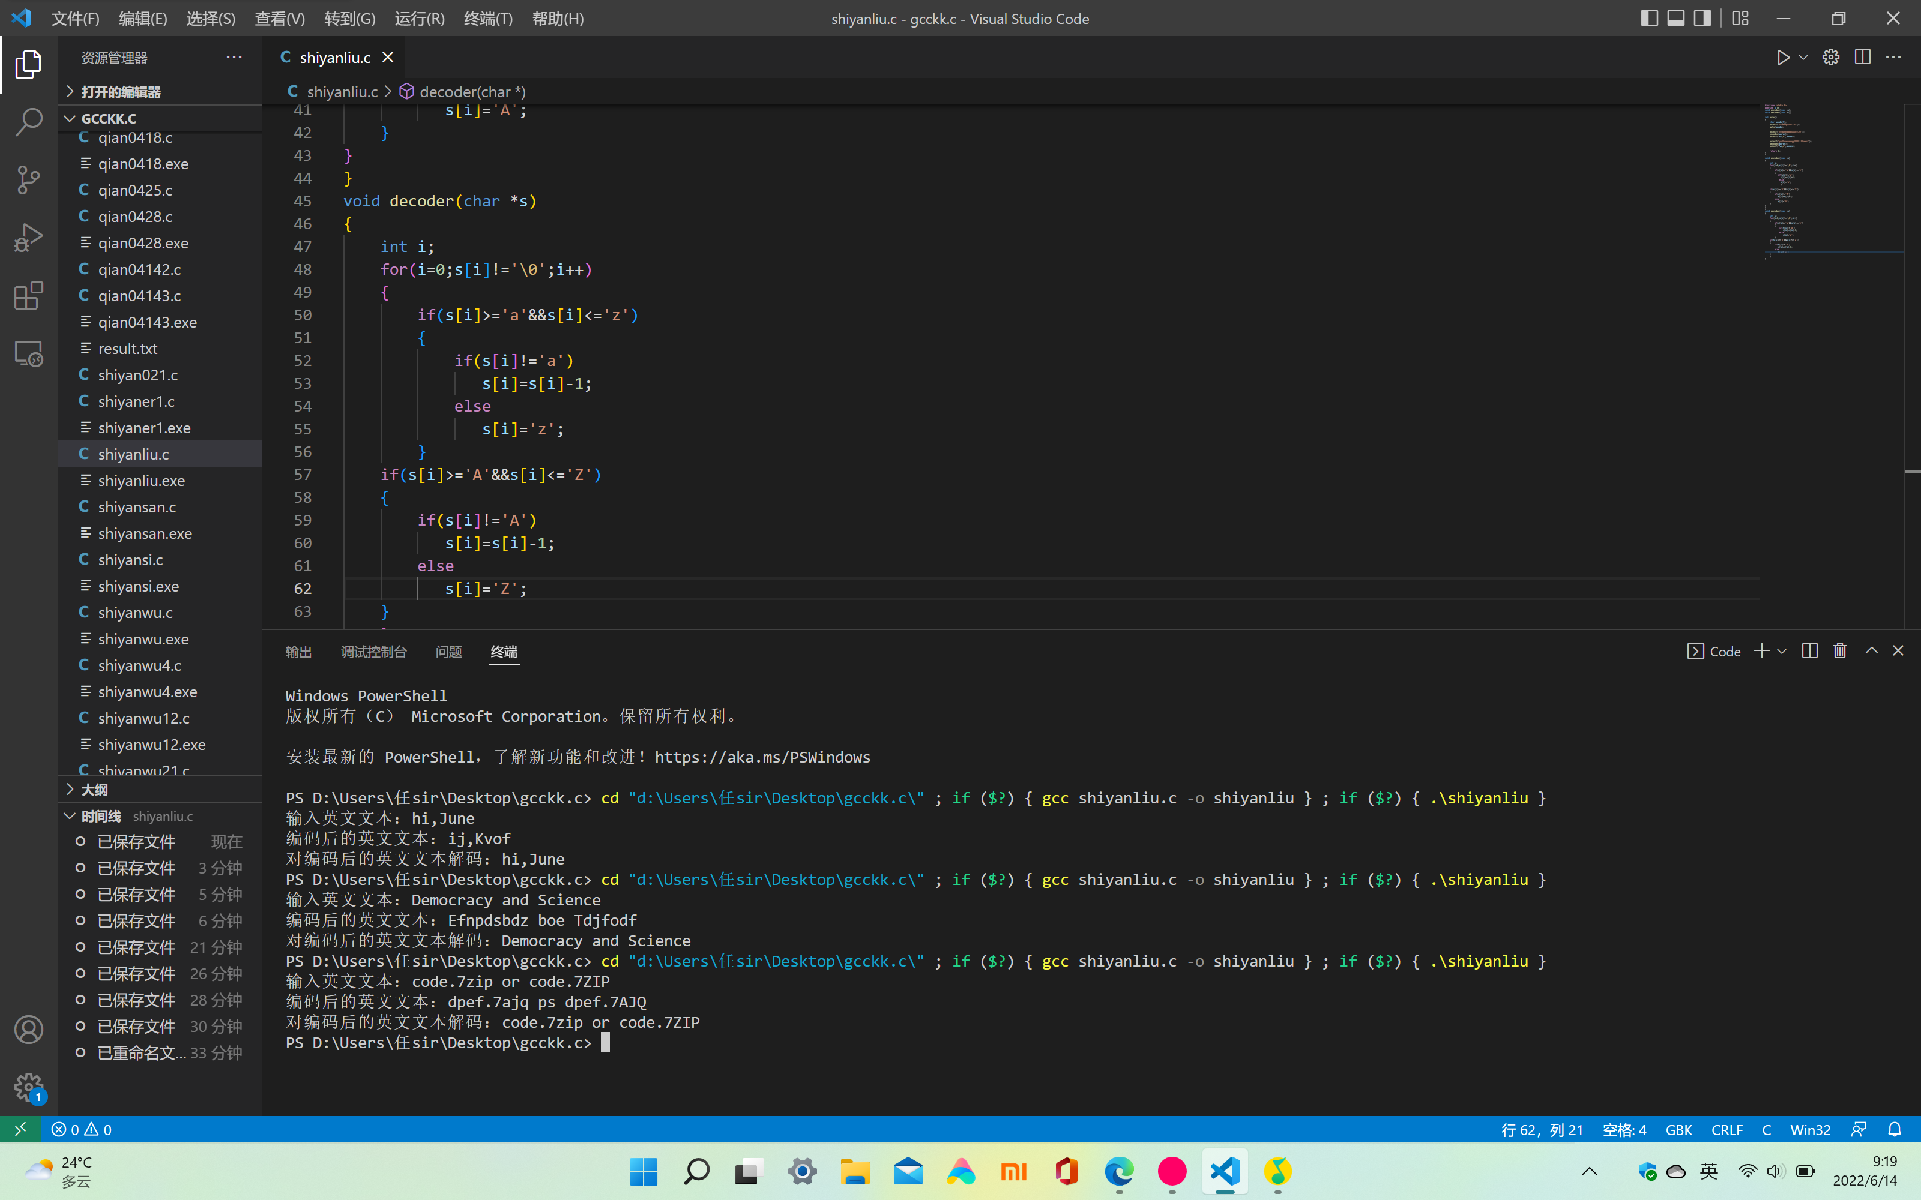Open remote window indicator in status bar
This screenshot has height=1200, width=1921.
[20, 1129]
